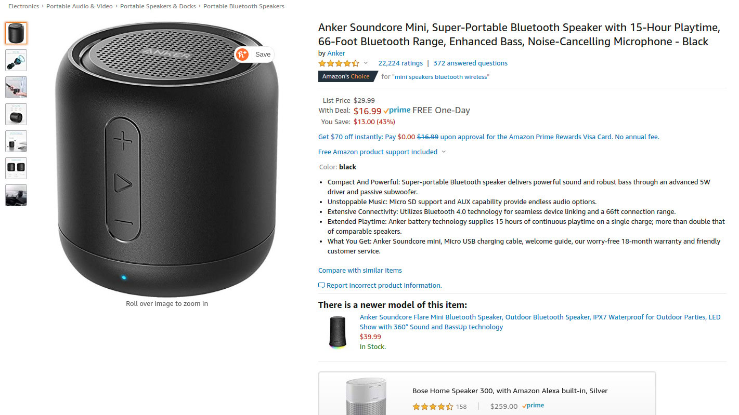Open the Electronics breadcrumb category
The width and height of the screenshot is (739, 415).
23,6
